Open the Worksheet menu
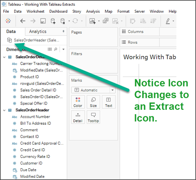Viewport: 196px width, 180px height. click(35, 11)
